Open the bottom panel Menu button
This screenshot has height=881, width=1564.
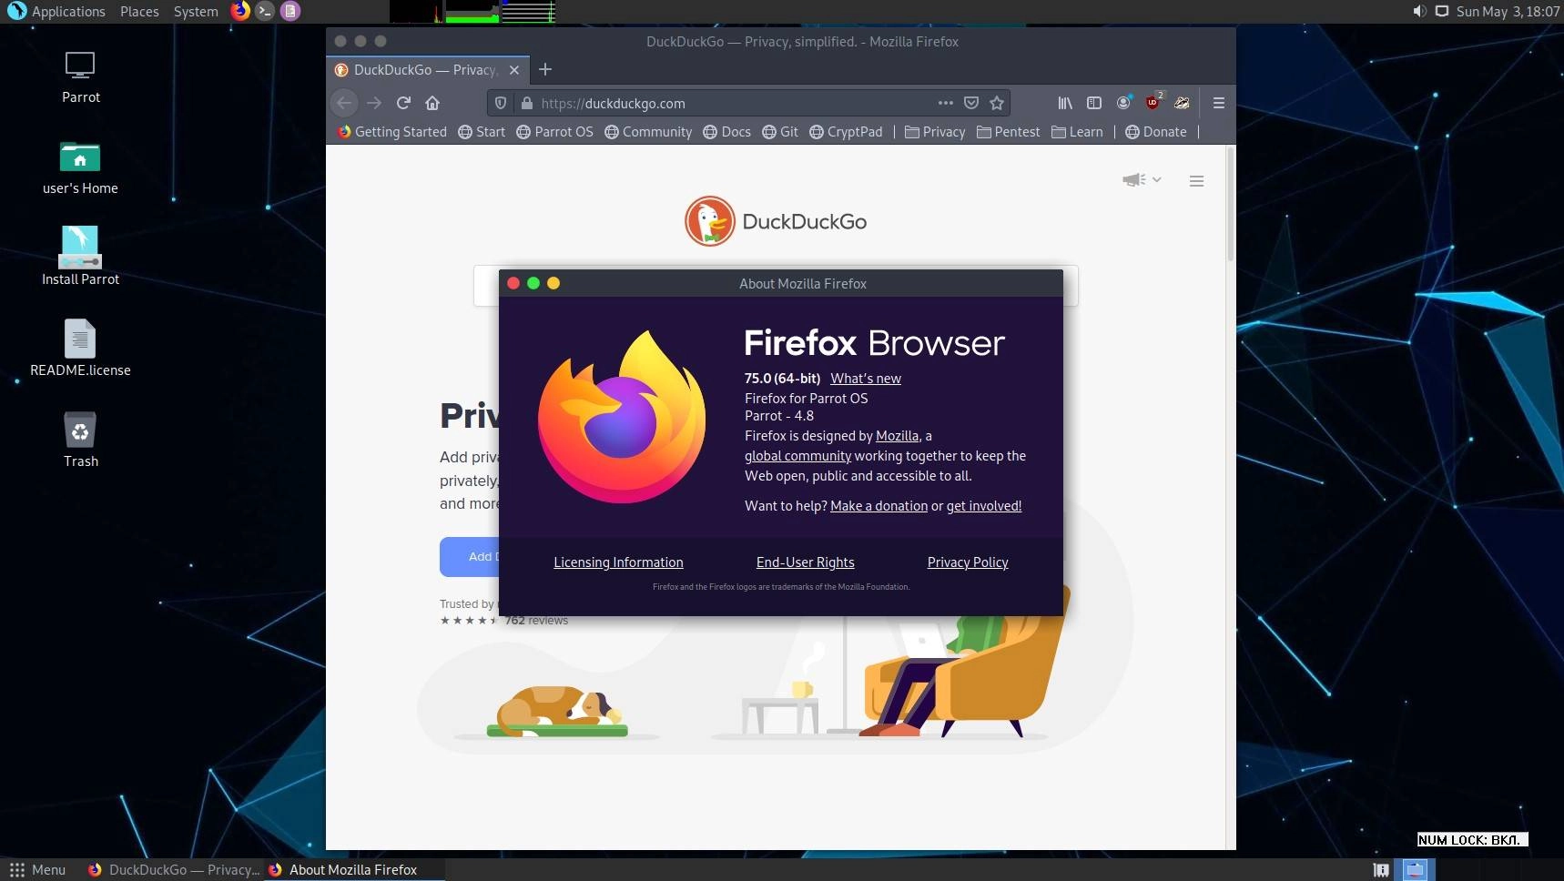pyautogui.click(x=37, y=869)
